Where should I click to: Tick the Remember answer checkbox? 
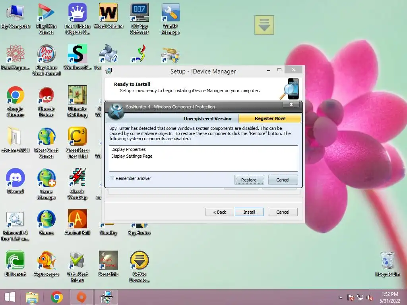click(112, 178)
